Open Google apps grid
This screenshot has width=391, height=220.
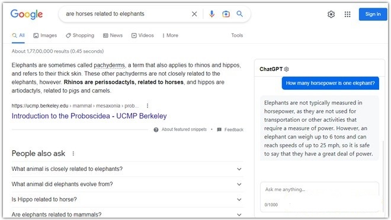(x=347, y=14)
